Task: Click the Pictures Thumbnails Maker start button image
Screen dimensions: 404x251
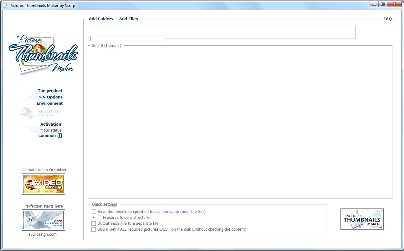Action: pyautogui.click(x=362, y=219)
